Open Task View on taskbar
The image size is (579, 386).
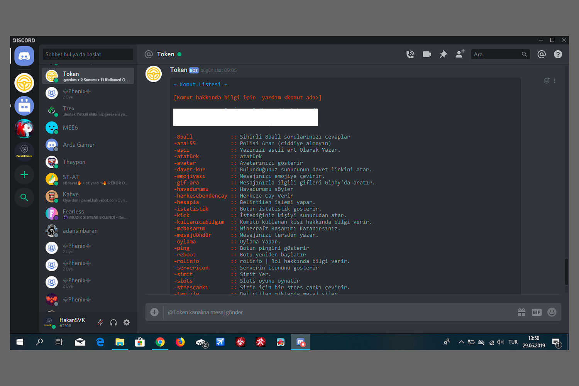[59, 342]
